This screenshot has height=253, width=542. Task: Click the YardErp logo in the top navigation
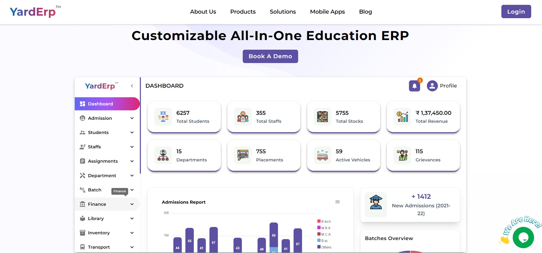click(x=35, y=12)
